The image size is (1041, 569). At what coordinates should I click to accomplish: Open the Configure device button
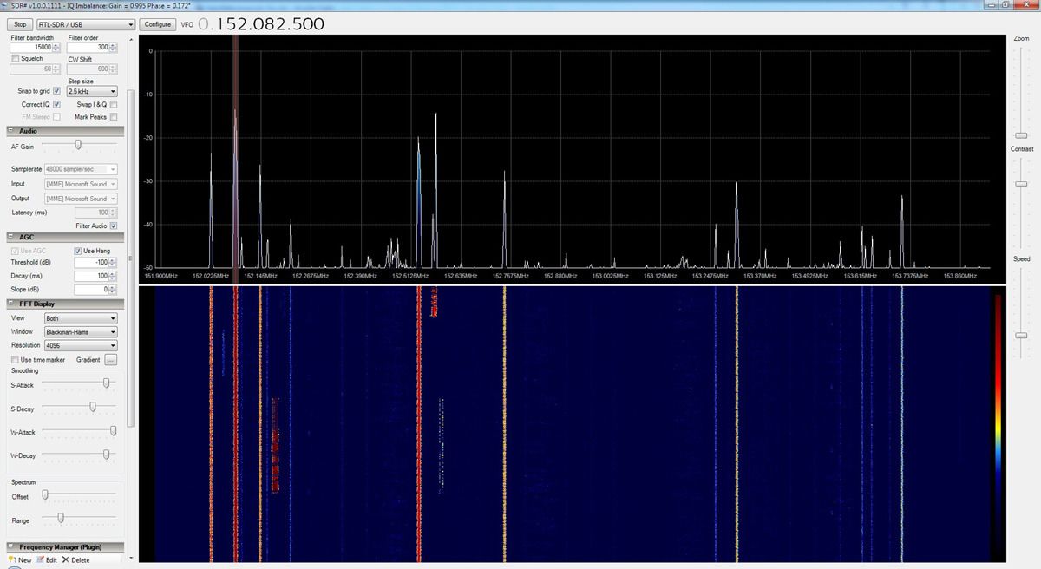(x=158, y=25)
